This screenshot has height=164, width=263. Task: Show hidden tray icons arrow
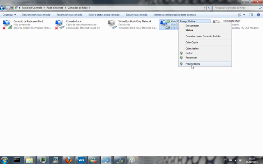pyautogui.click(x=235, y=160)
